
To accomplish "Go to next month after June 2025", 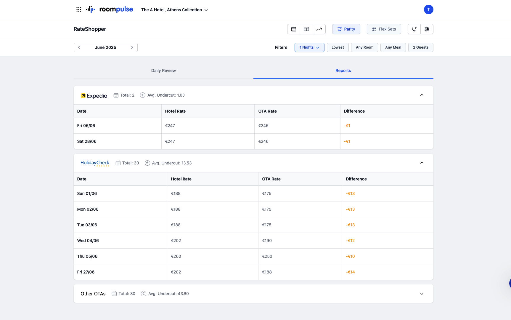I will 132,47.
